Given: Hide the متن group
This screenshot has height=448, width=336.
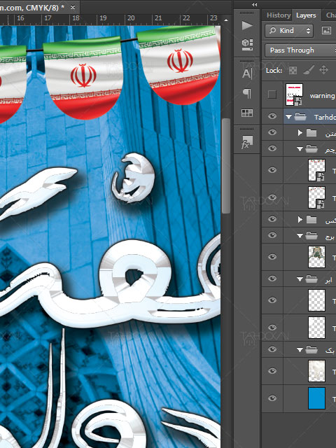Looking at the screenshot, I should click(272, 132).
